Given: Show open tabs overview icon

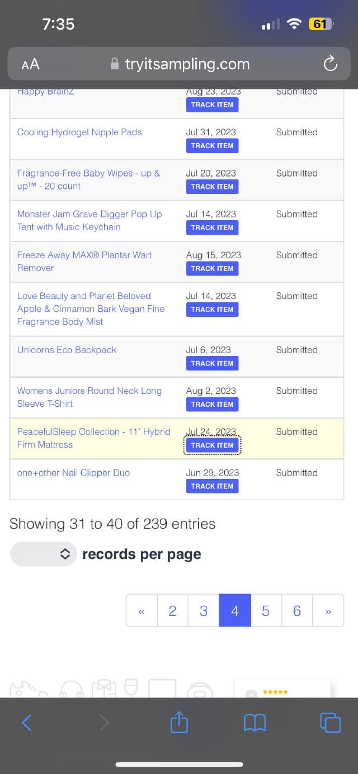Looking at the screenshot, I should tap(330, 723).
